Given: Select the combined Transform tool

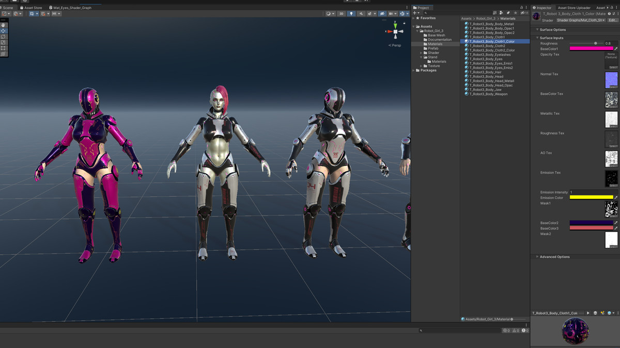Looking at the screenshot, I should click(x=3, y=54).
